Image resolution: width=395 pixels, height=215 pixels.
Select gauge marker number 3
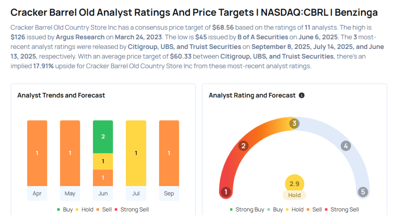294,124
